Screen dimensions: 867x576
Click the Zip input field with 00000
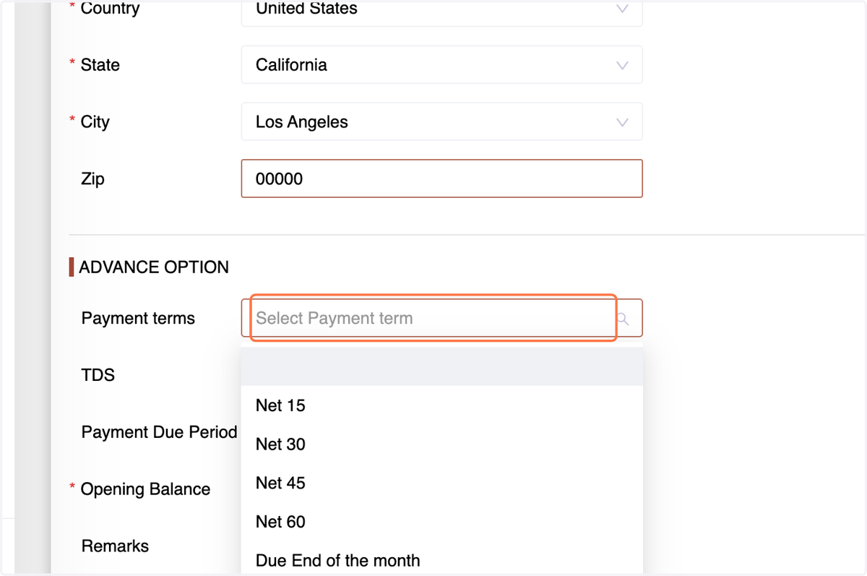click(441, 179)
